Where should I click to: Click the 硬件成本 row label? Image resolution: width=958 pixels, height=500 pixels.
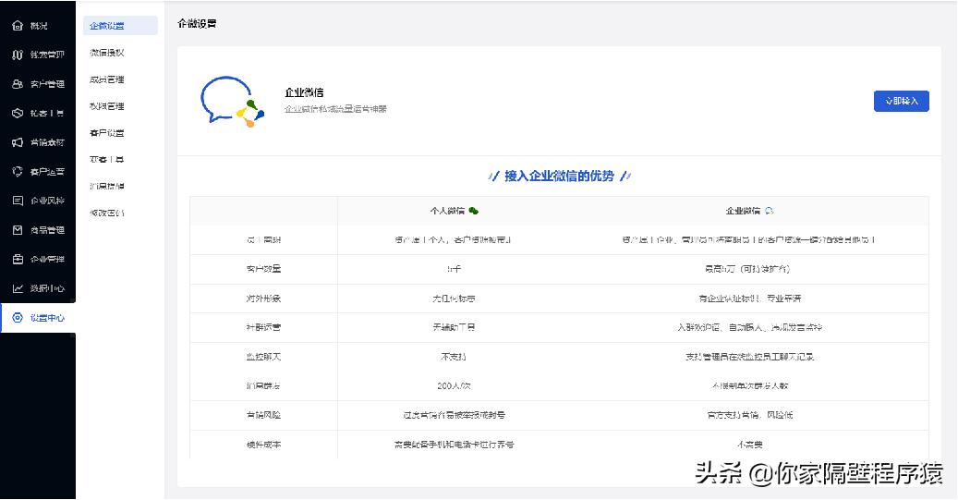pos(263,445)
